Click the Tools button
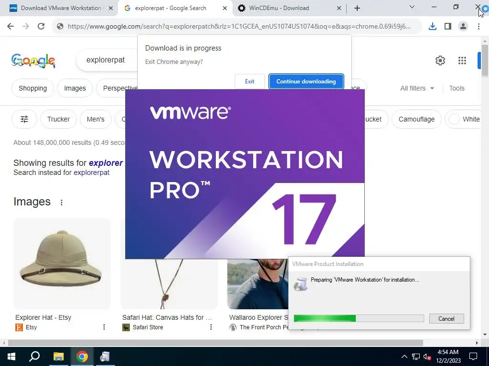The image size is (489, 366). 457,88
